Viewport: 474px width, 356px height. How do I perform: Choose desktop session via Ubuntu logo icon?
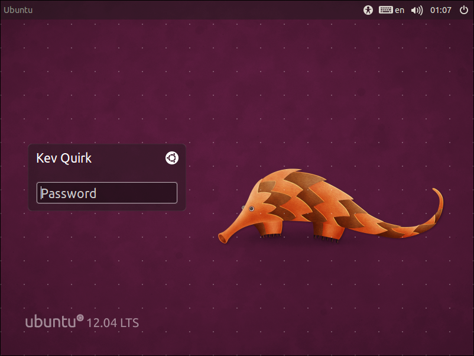coord(171,158)
